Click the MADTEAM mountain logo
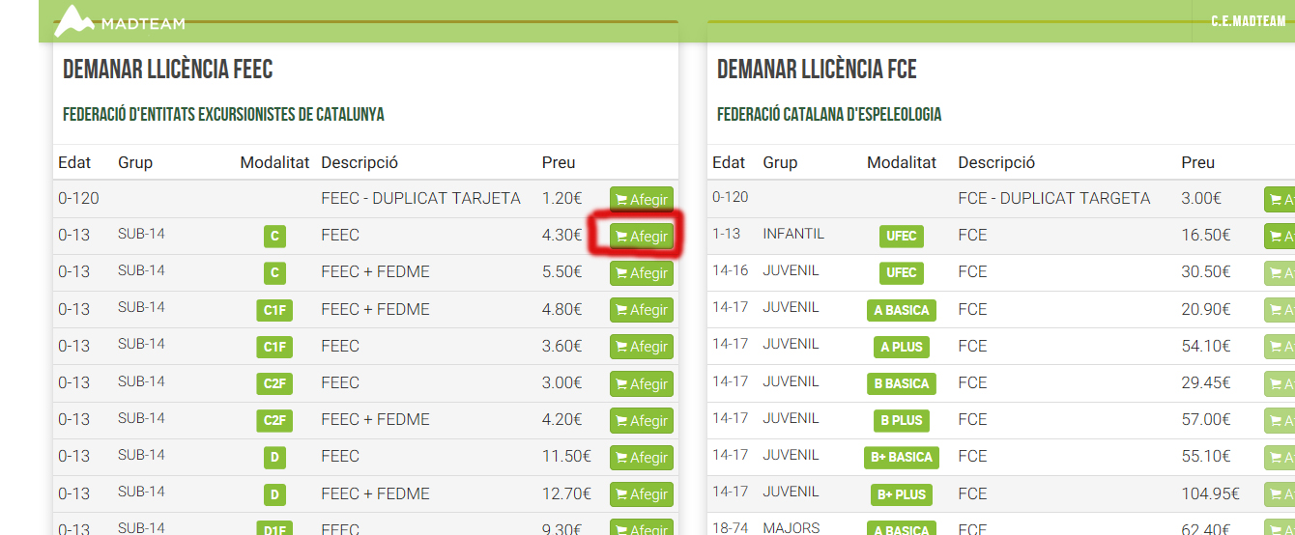 pos(119,20)
